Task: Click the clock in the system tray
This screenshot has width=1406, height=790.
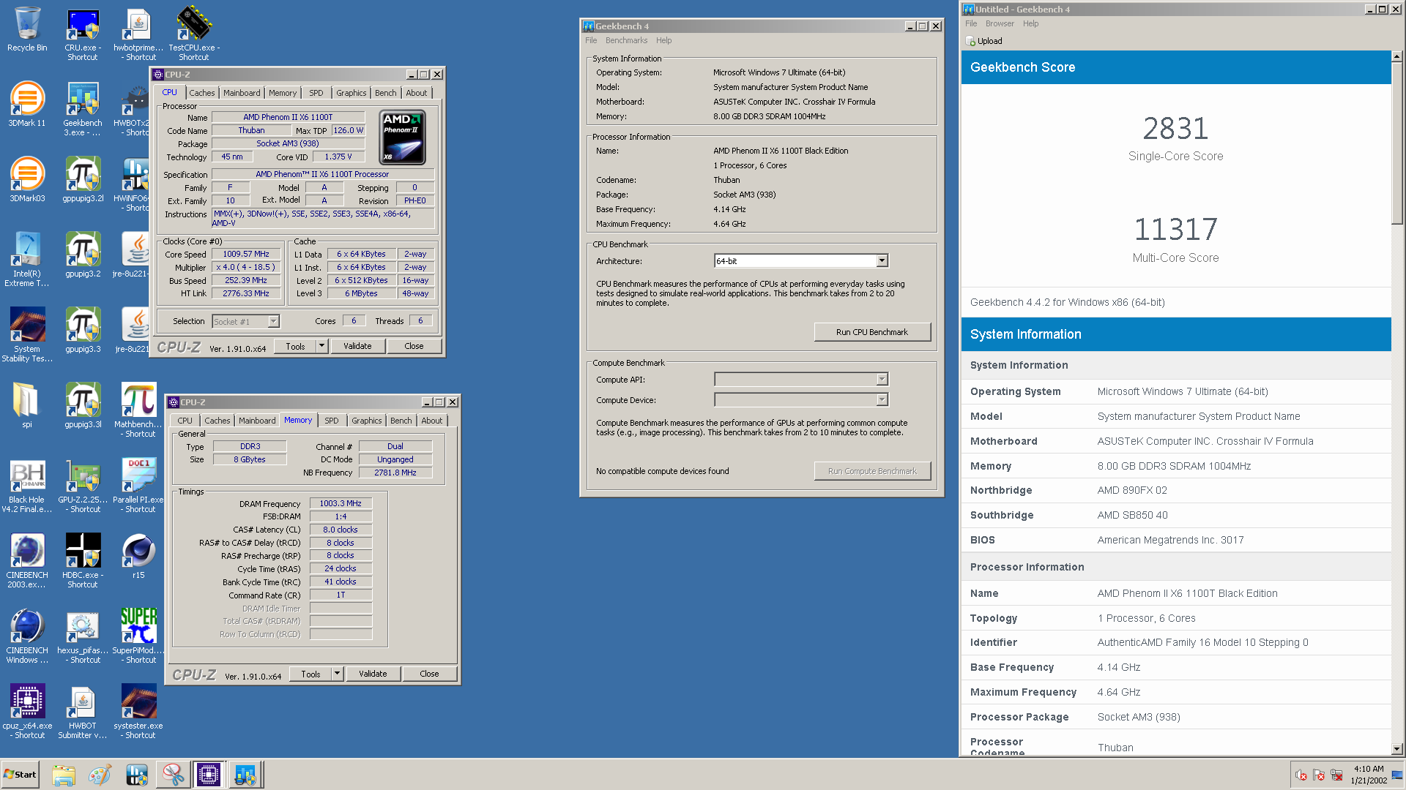Action: pyautogui.click(x=1369, y=775)
